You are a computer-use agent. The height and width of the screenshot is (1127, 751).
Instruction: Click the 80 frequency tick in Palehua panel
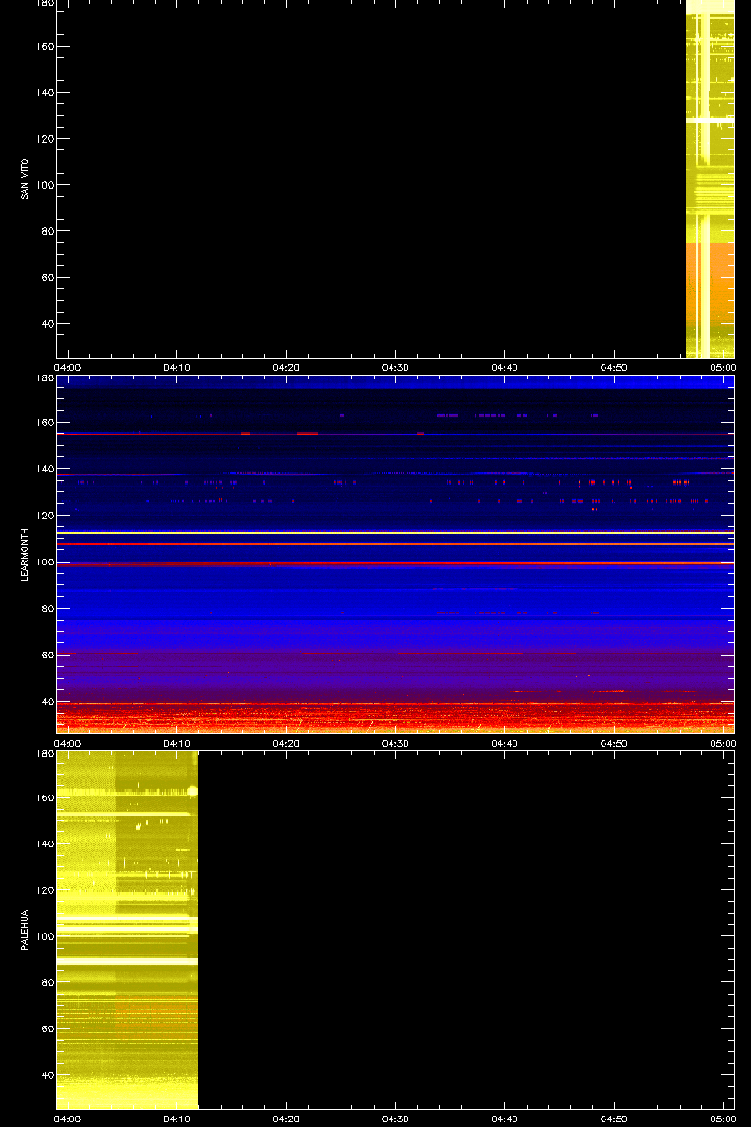point(47,983)
